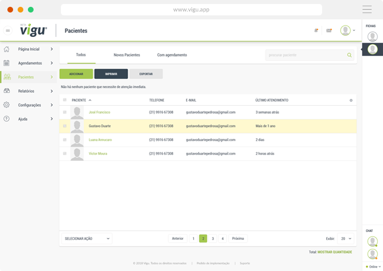Click the Relatórios sidebar icon

coord(7,91)
